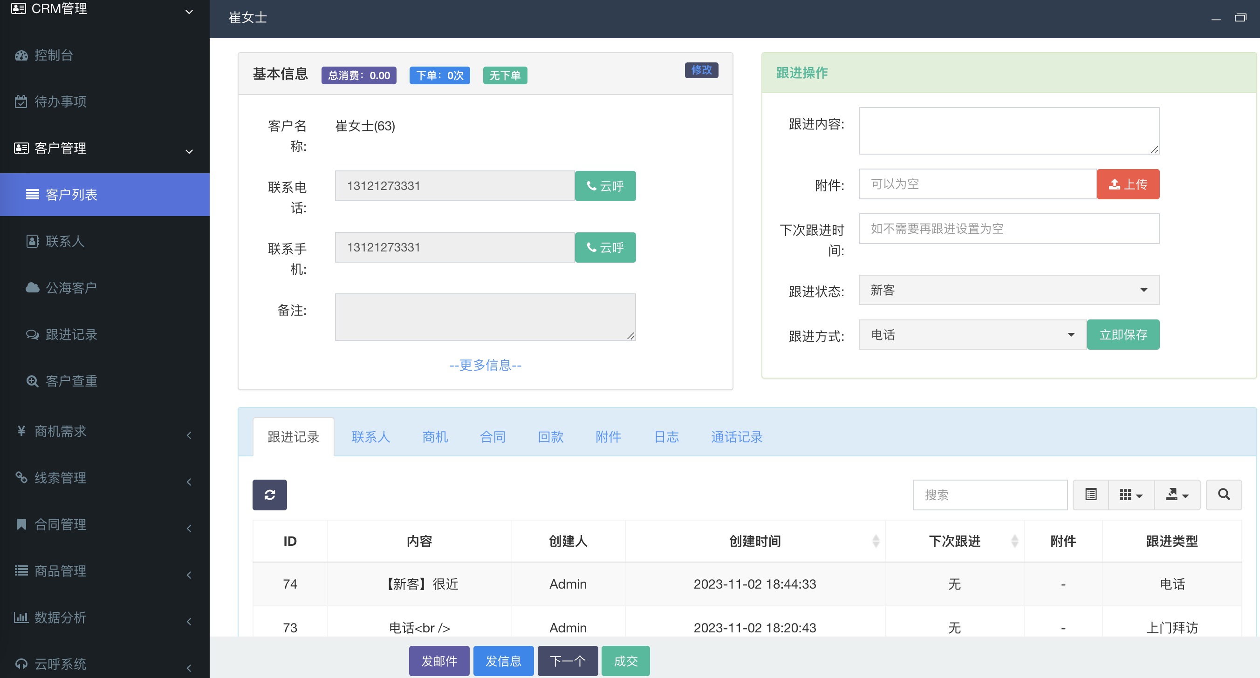This screenshot has height=678, width=1260.
Task: Click the 联系人 address book icon
Action: pos(32,241)
